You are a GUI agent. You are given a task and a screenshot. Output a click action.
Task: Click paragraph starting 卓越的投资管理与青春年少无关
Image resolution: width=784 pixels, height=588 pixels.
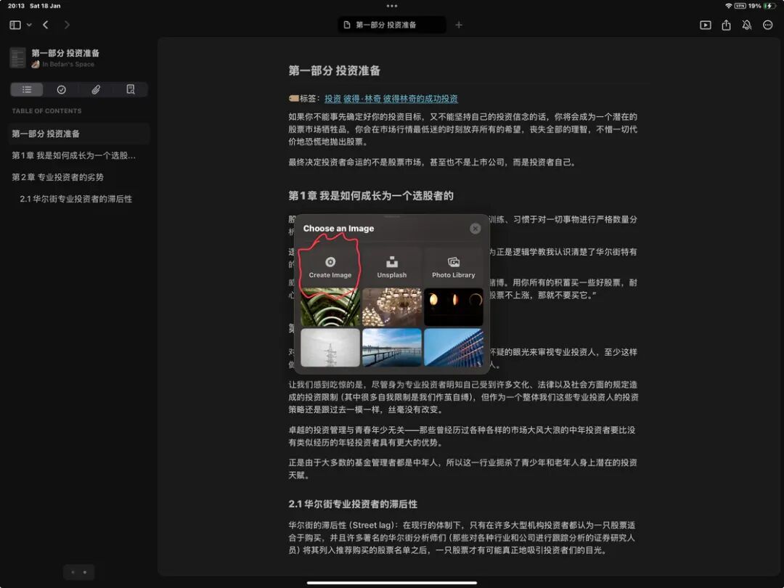point(462,436)
